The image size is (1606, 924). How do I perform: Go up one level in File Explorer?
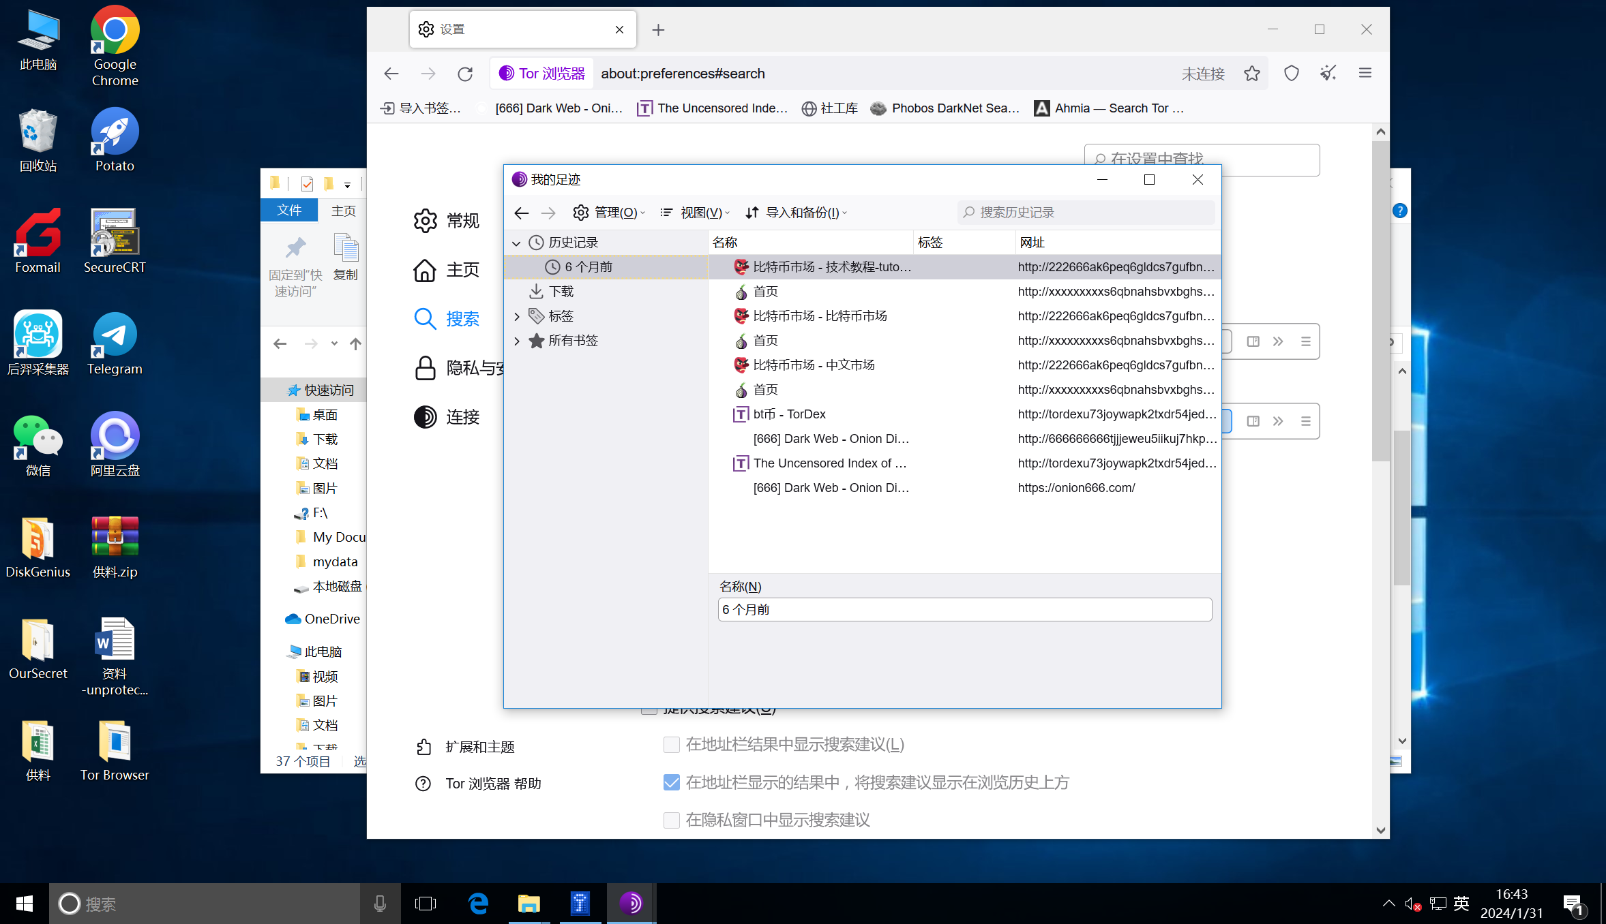(x=355, y=344)
